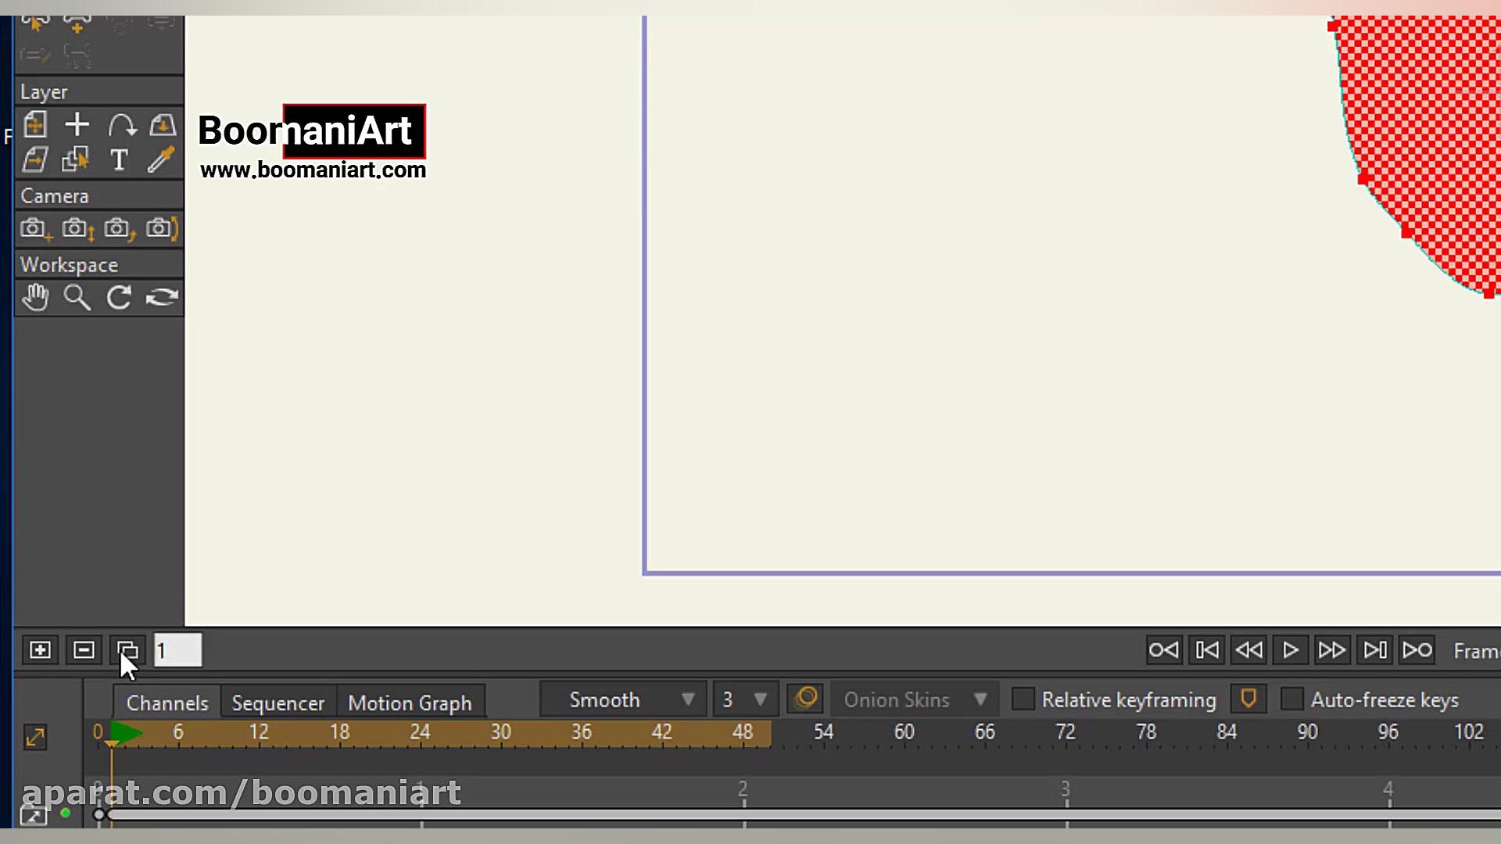The height and width of the screenshot is (844, 1501).
Task: Expand the interval dropdown showing 3
Action: point(745,699)
